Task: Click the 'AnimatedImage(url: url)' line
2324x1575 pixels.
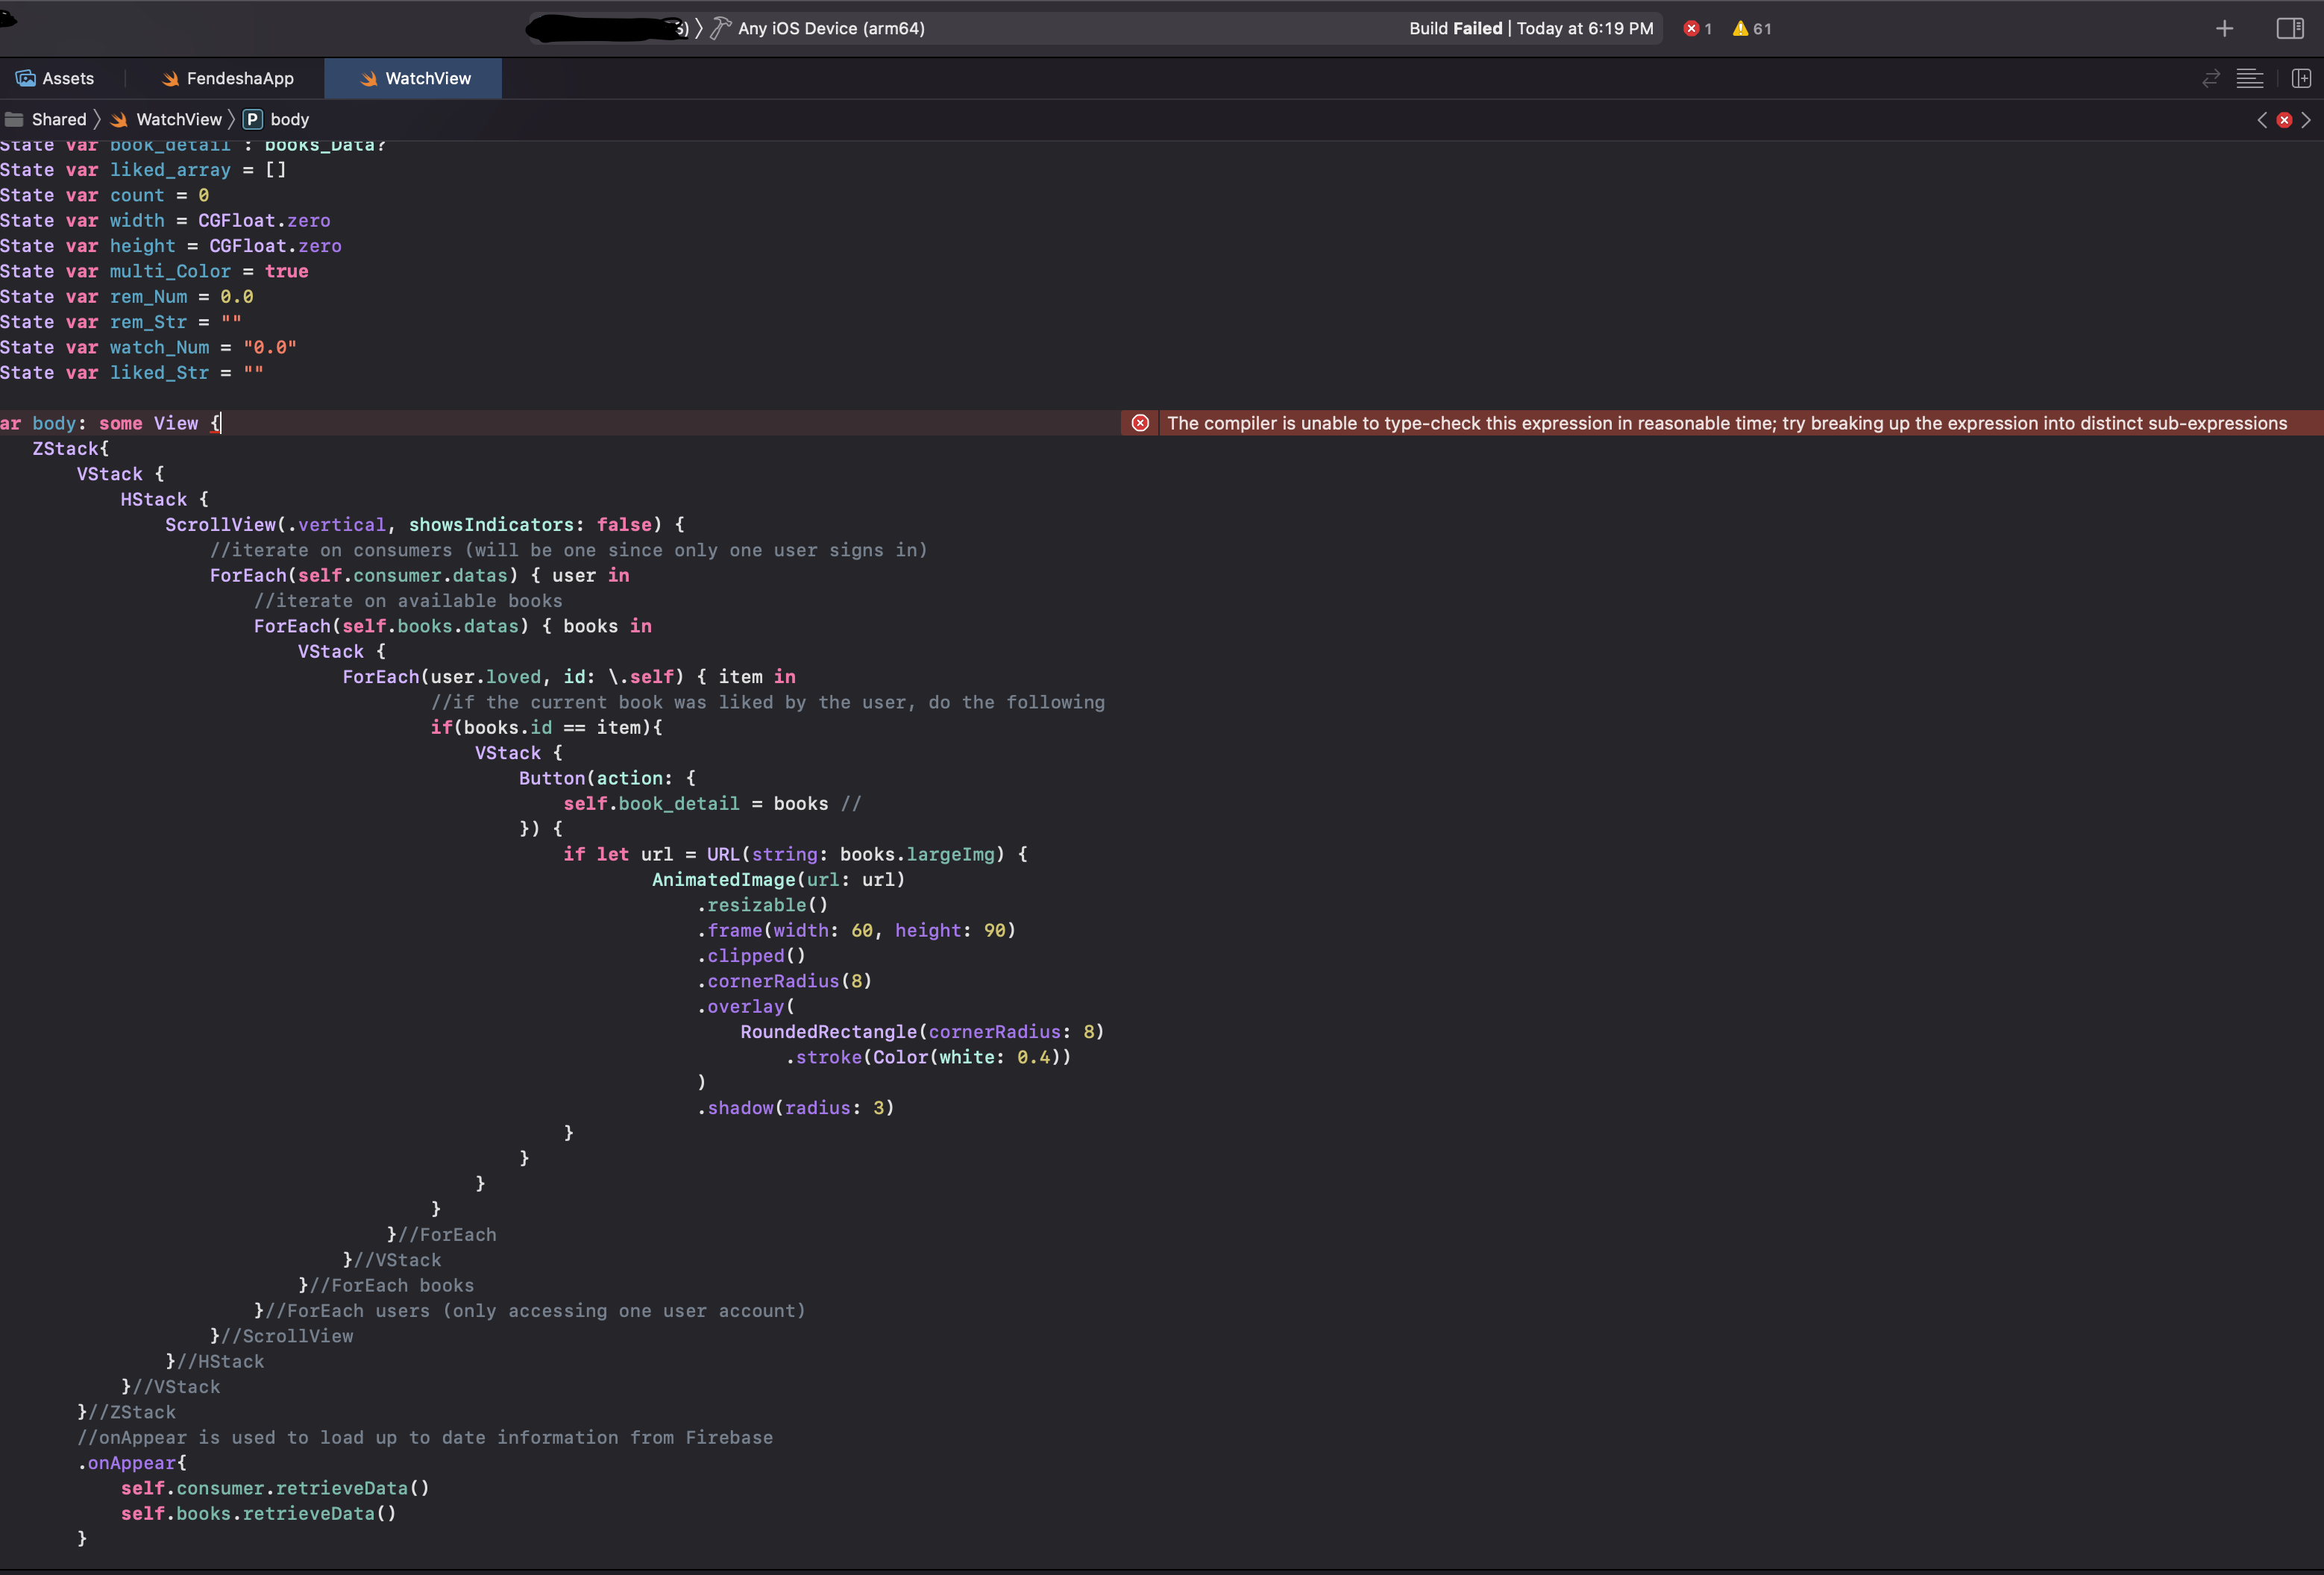Action: 778,880
